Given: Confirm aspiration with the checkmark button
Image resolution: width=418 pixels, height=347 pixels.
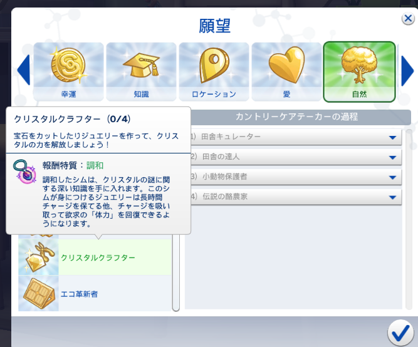Looking at the screenshot, I should pyautogui.click(x=400, y=333).
